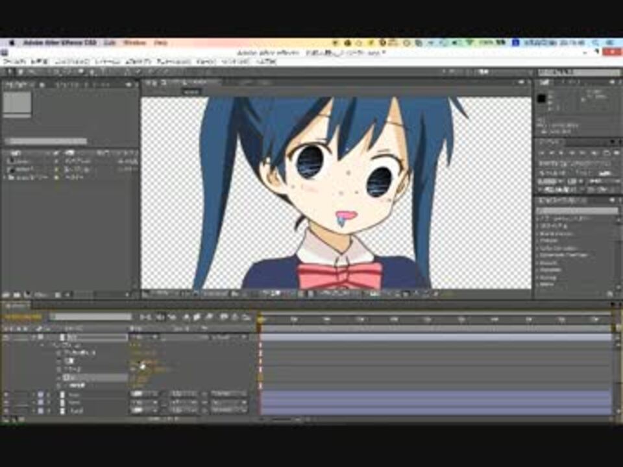Screen dimensions: 623x467
Task: Open the Adobe After Effects CS3 application menu
Action: pos(60,43)
